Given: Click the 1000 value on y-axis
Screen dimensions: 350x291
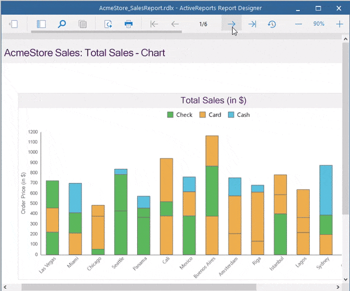Looking at the screenshot, I should [x=33, y=152].
